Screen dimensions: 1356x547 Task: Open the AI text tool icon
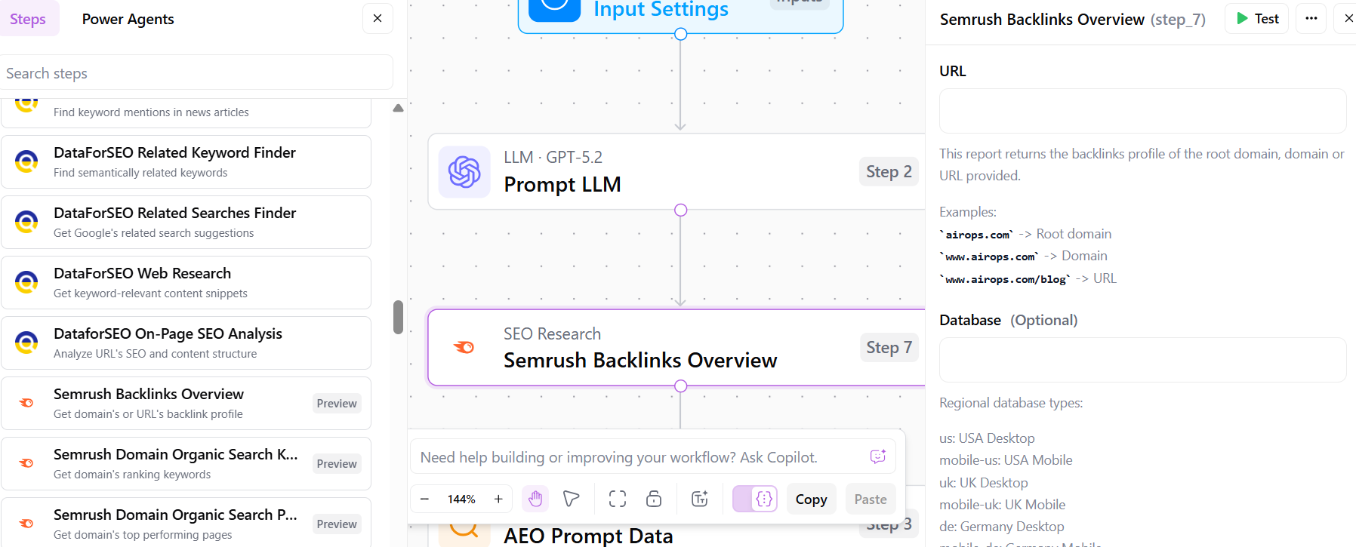699,499
